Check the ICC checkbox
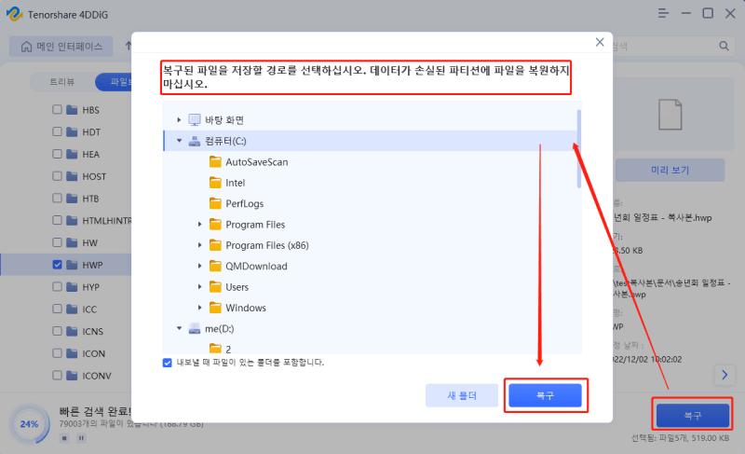 (57, 309)
